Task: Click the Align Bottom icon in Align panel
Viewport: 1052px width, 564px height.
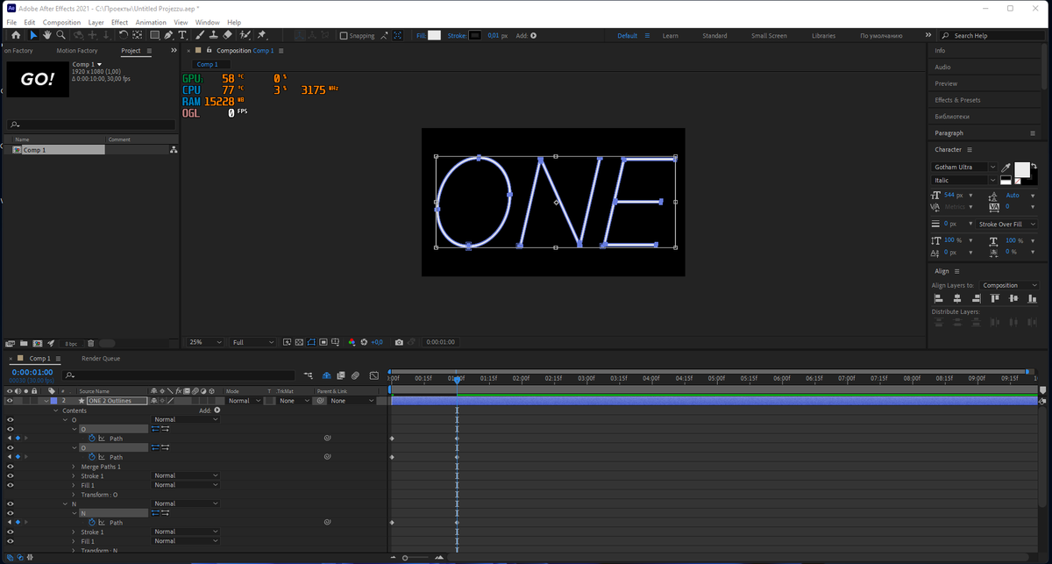Action: pos(1033,298)
